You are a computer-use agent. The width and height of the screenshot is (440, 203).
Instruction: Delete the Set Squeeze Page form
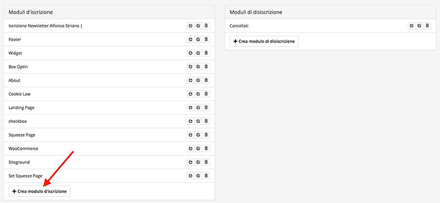click(x=206, y=176)
